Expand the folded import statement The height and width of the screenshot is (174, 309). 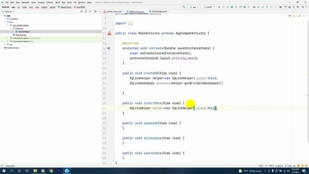pyautogui.click(x=130, y=23)
